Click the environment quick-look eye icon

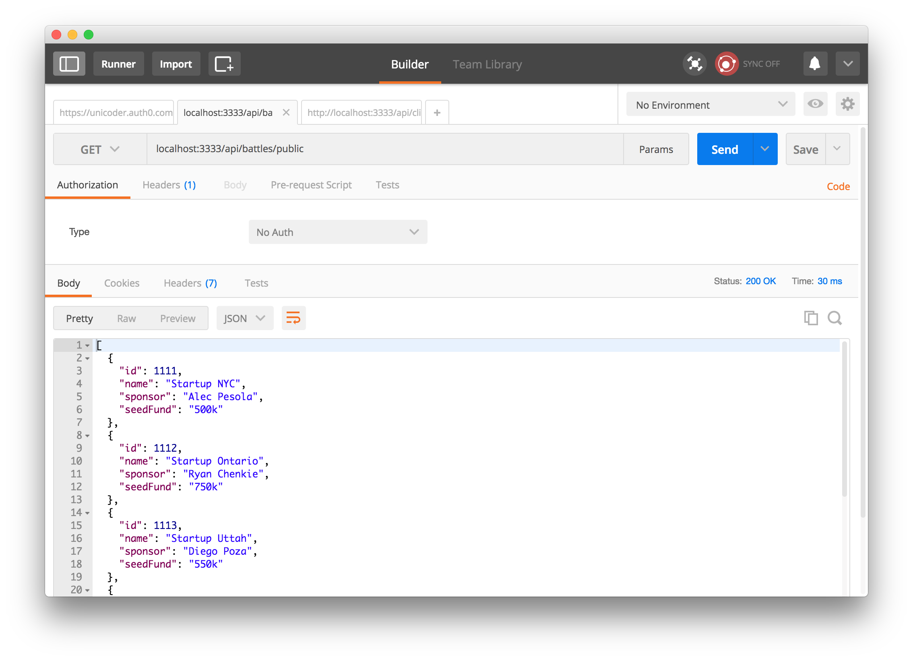(815, 104)
